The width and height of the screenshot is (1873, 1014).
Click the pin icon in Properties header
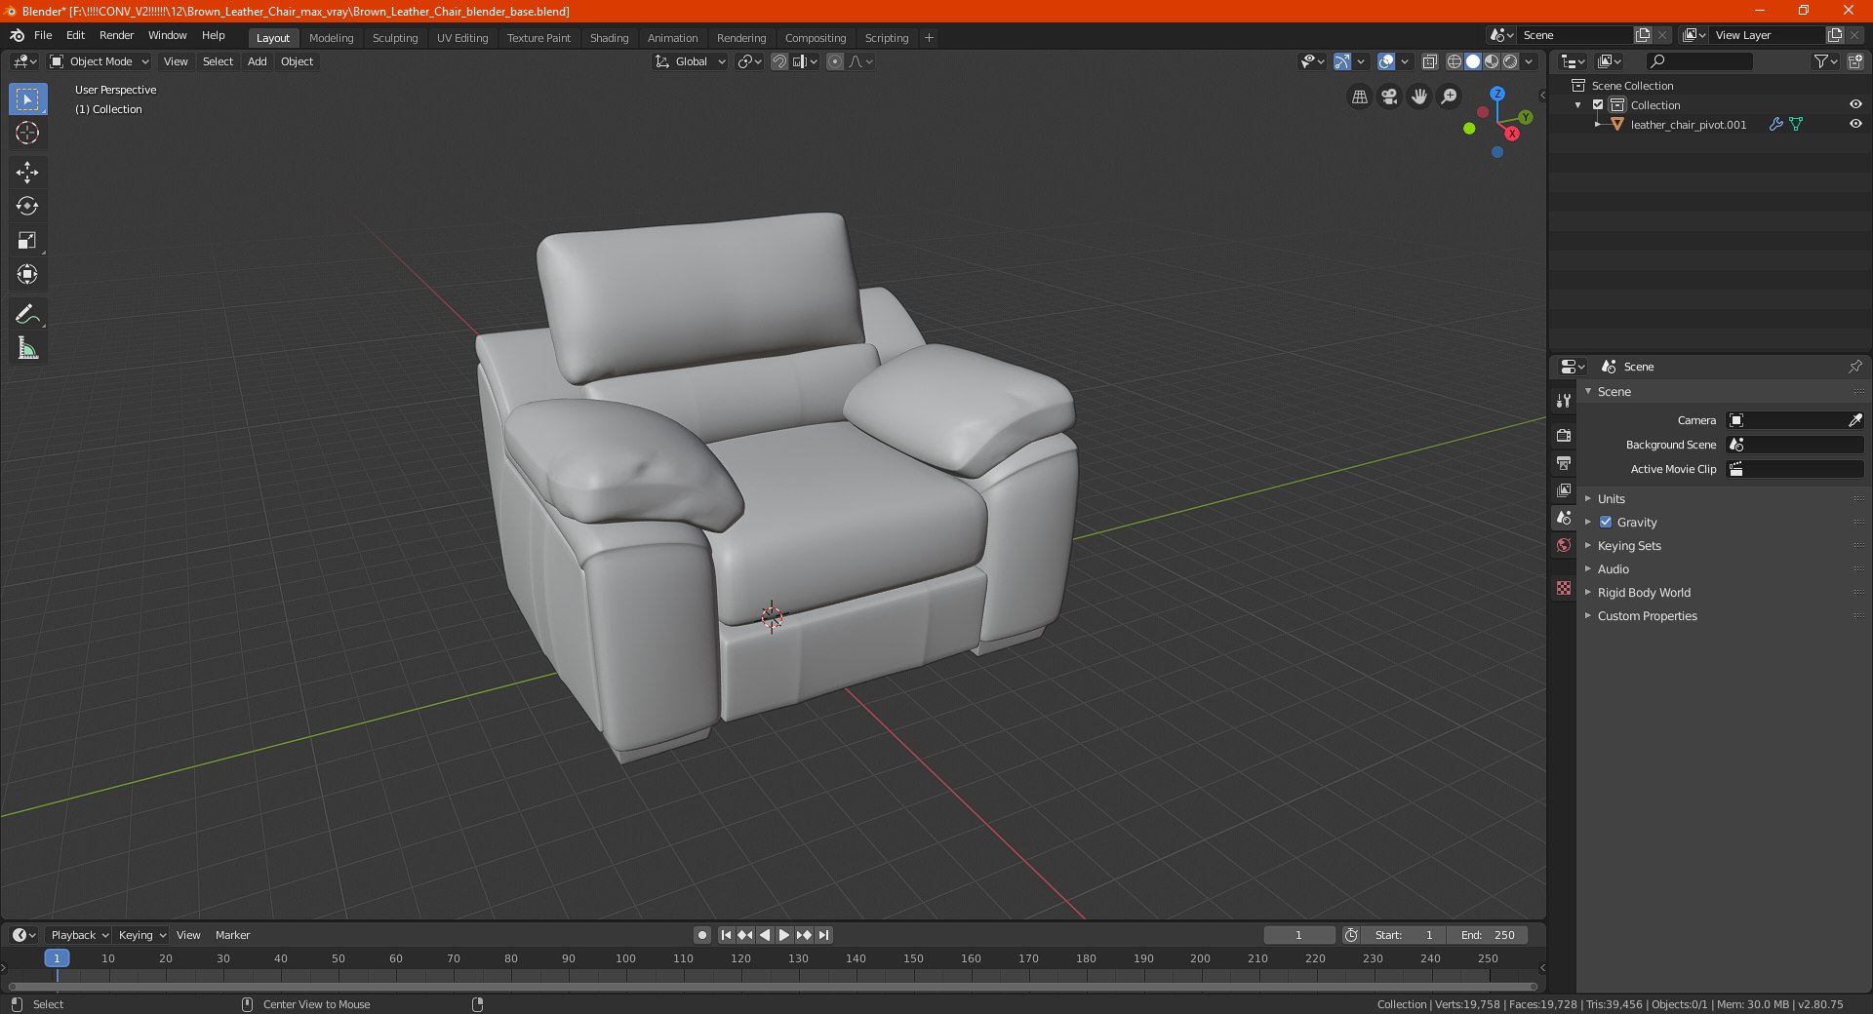tap(1854, 367)
